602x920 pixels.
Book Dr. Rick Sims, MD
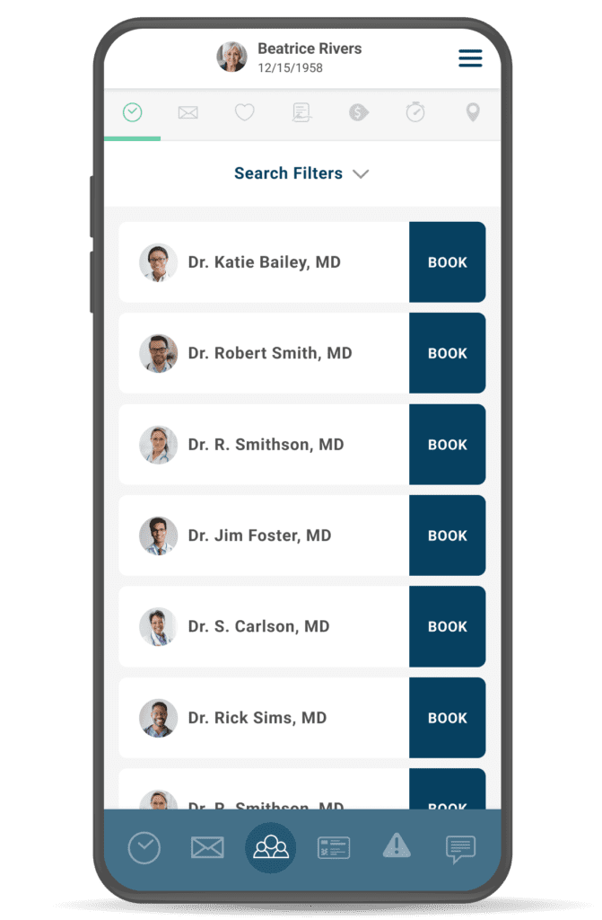[x=448, y=718]
